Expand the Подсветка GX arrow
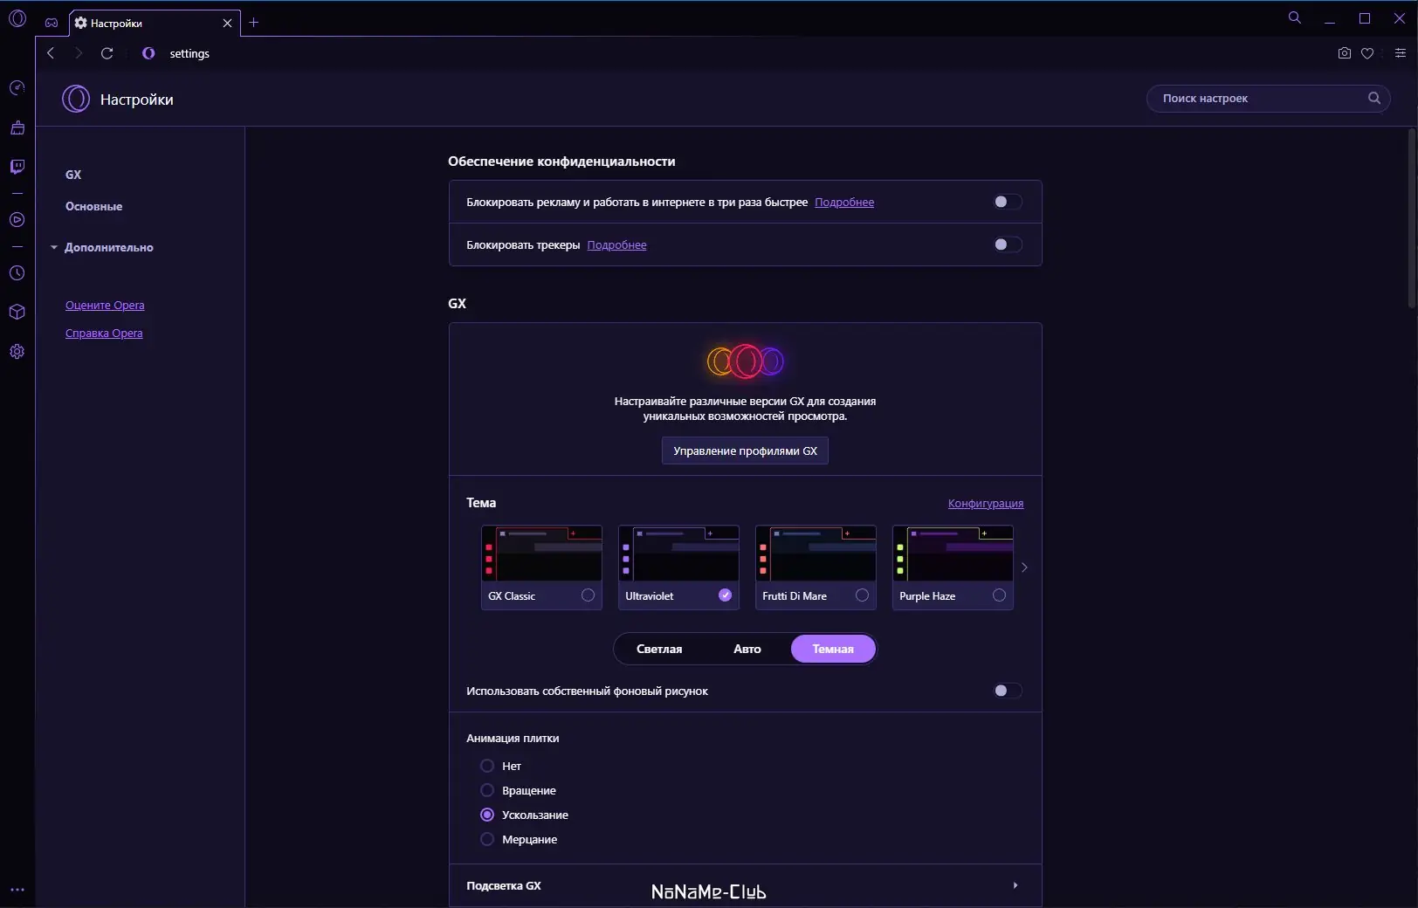The width and height of the screenshot is (1418, 908). (x=1015, y=885)
